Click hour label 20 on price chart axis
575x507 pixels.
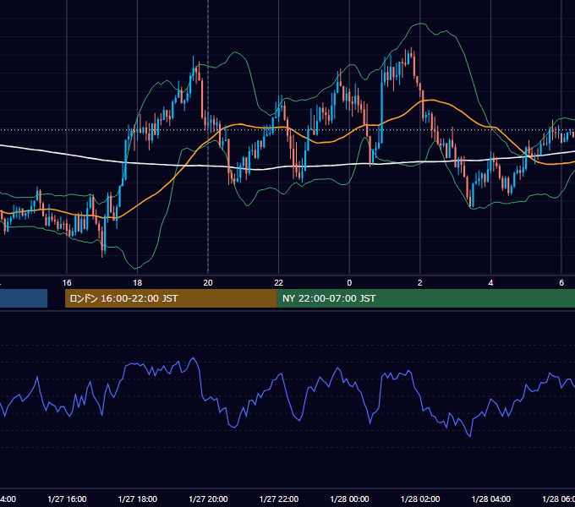coord(208,283)
